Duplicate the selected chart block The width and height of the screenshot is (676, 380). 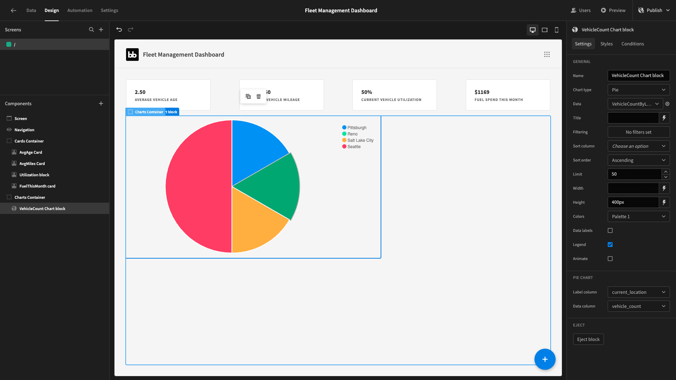coord(248,96)
